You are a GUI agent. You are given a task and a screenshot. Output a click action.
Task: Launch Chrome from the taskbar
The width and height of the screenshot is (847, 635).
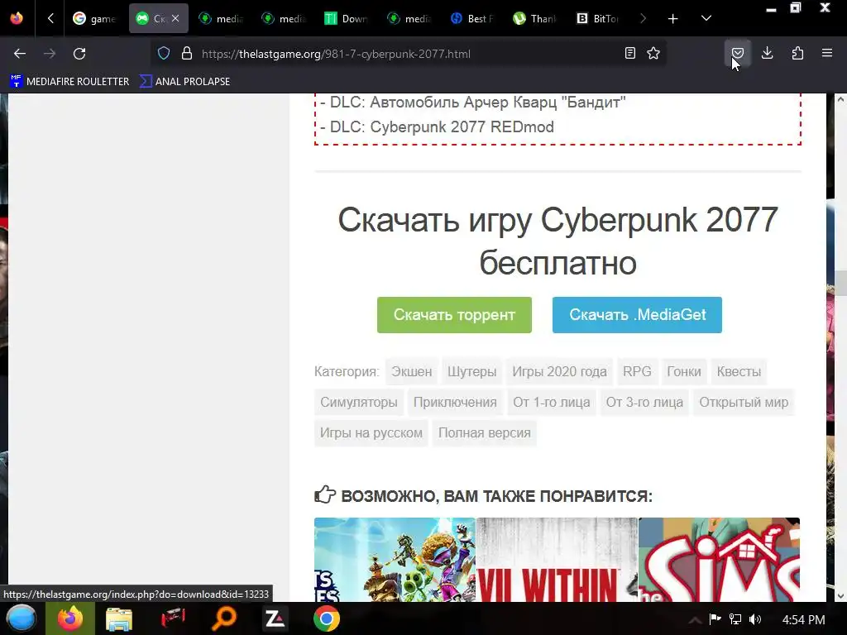point(326,618)
